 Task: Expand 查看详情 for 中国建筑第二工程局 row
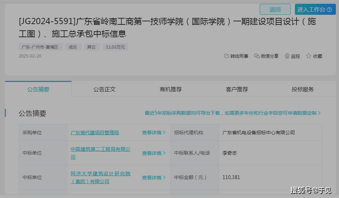[153, 153]
